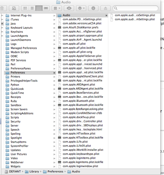Click the arrow beside the Audio folder
The image size is (164, 175).
[106, 15]
